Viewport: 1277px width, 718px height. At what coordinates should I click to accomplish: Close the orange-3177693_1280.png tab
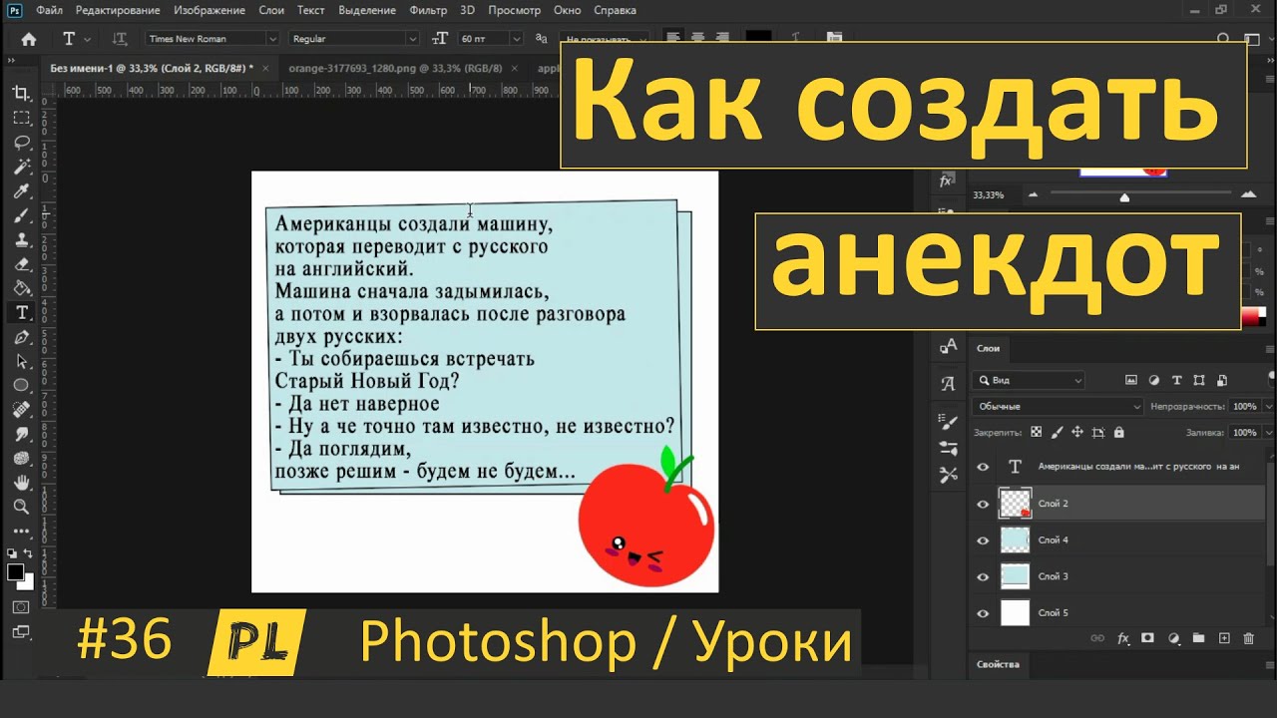tap(514, 68)
